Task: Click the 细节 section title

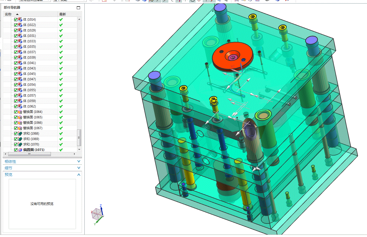Action: pyautogui.click(x=8, y=168)
